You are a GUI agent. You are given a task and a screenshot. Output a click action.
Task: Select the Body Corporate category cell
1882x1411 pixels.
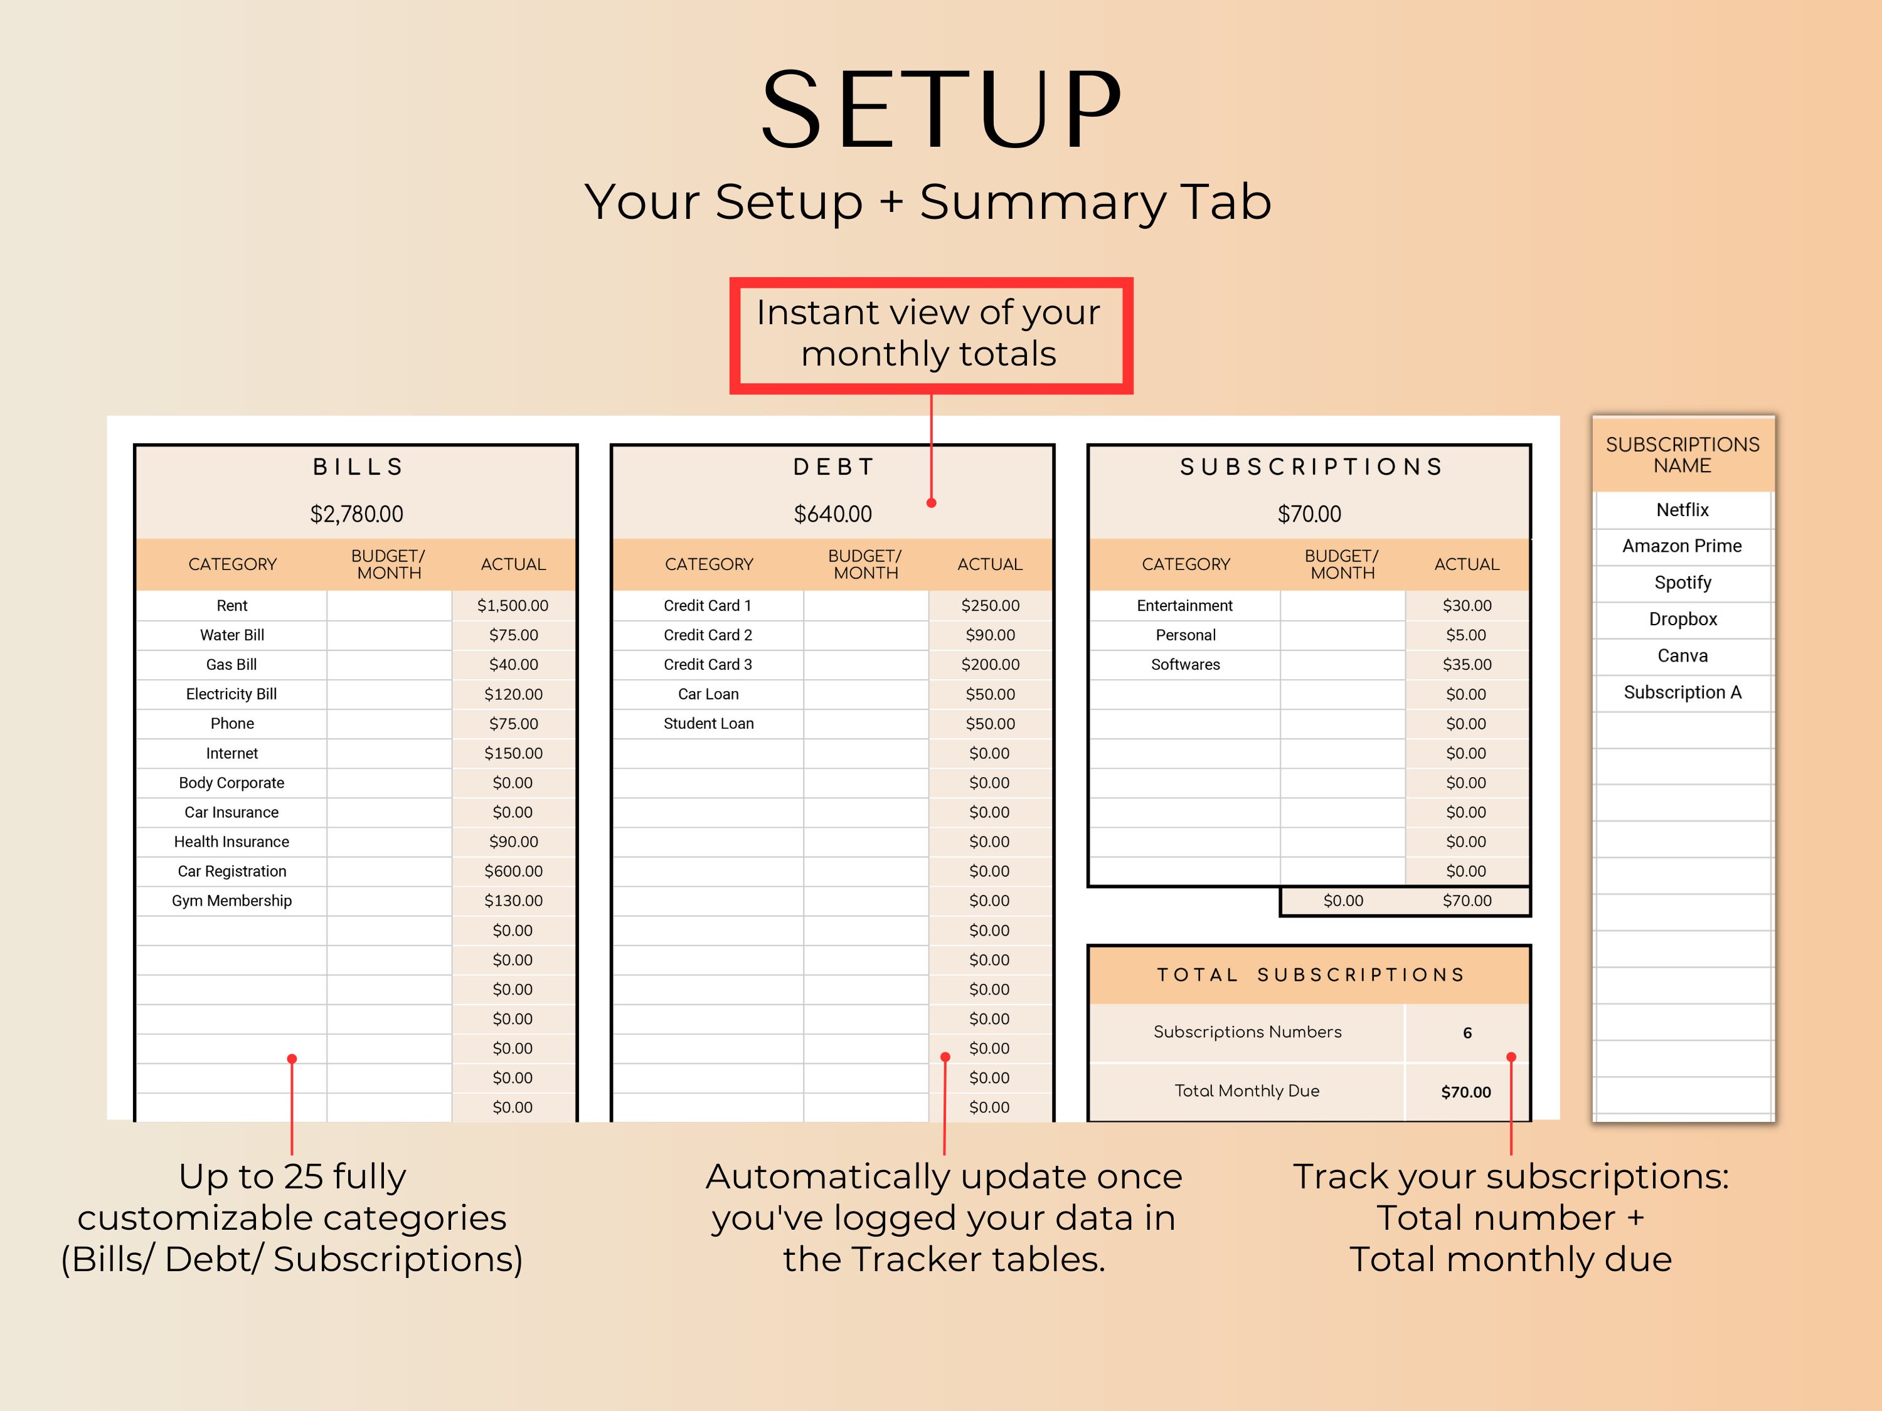(231, 783)
